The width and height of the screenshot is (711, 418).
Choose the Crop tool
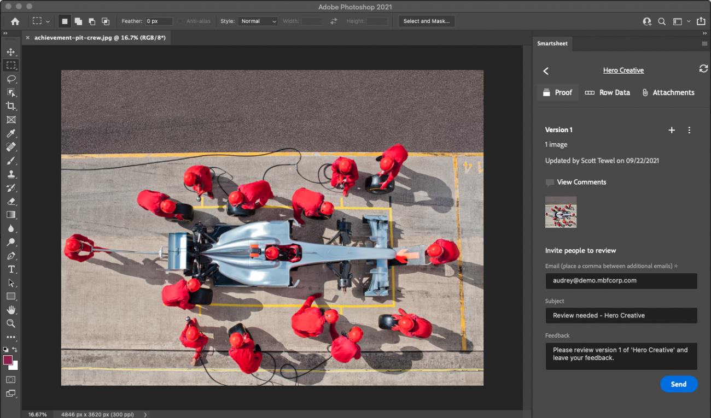(x=11, y=106)
